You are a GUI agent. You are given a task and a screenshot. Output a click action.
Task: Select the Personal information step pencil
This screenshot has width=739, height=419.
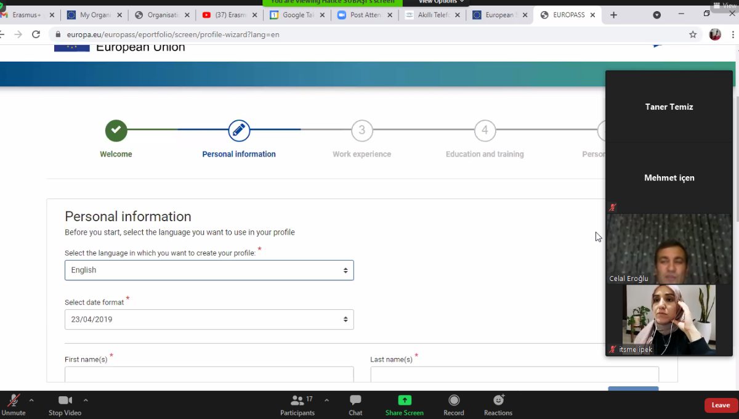coord(239,130)
